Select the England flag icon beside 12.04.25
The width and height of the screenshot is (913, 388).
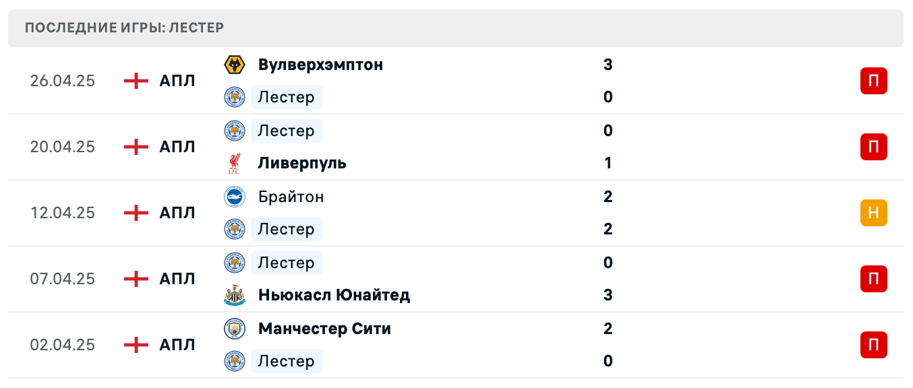tap(136, 213)
